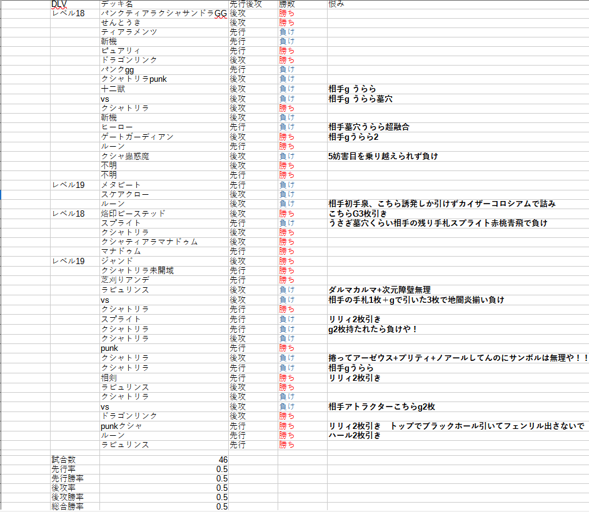Click the 烙印ビーステッド cell
This screenshot has height=512, width=589.
(164, 214)
